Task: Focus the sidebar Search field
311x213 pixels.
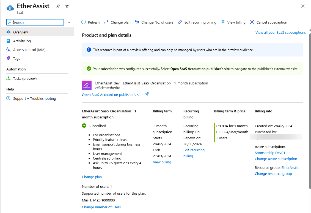Action: click(x=35, y=22)
